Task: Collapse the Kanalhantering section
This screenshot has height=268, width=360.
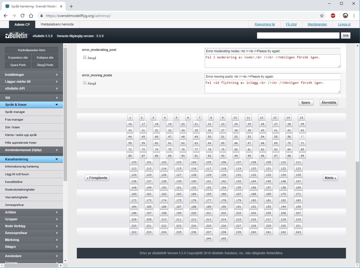Action: coord(32,159)
